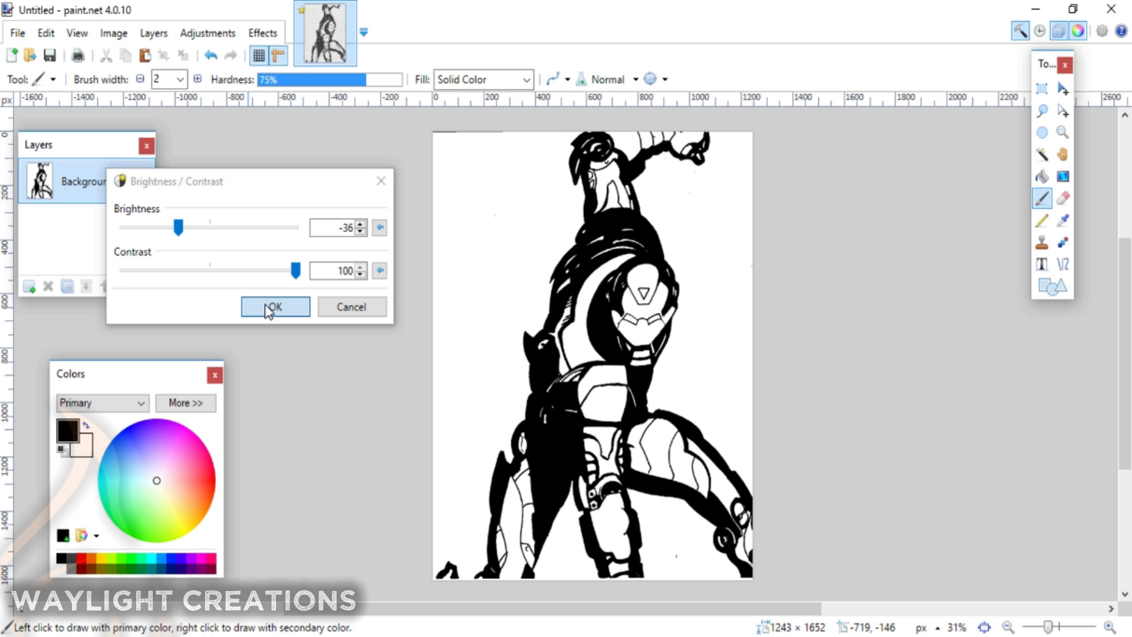The height and width of the screenshot is (637, 1132).
Task: Click the open image thumbnail tab
Action: click(x=325, y=33)
